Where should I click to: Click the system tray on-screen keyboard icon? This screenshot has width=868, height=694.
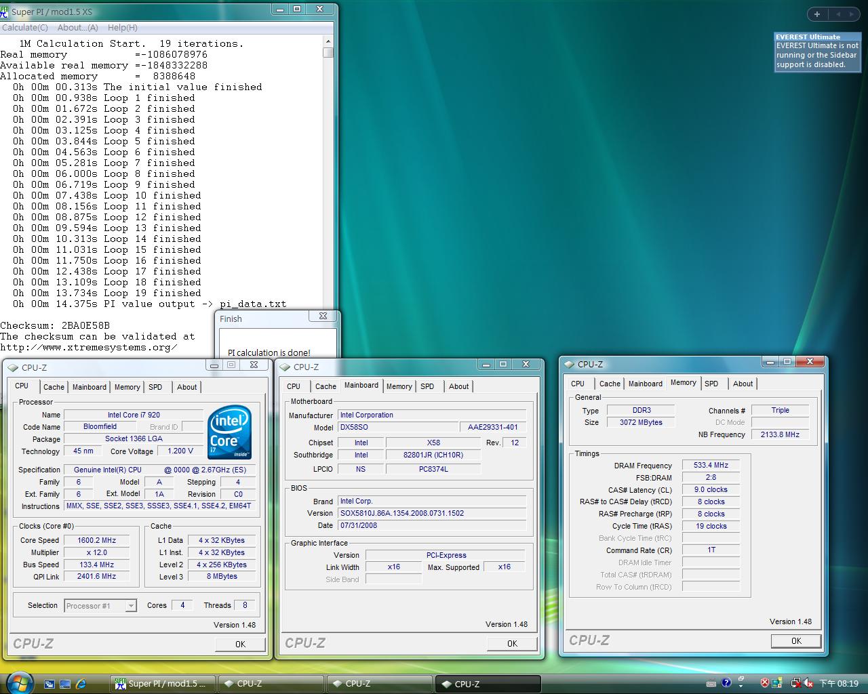click(x=711, y=683)
